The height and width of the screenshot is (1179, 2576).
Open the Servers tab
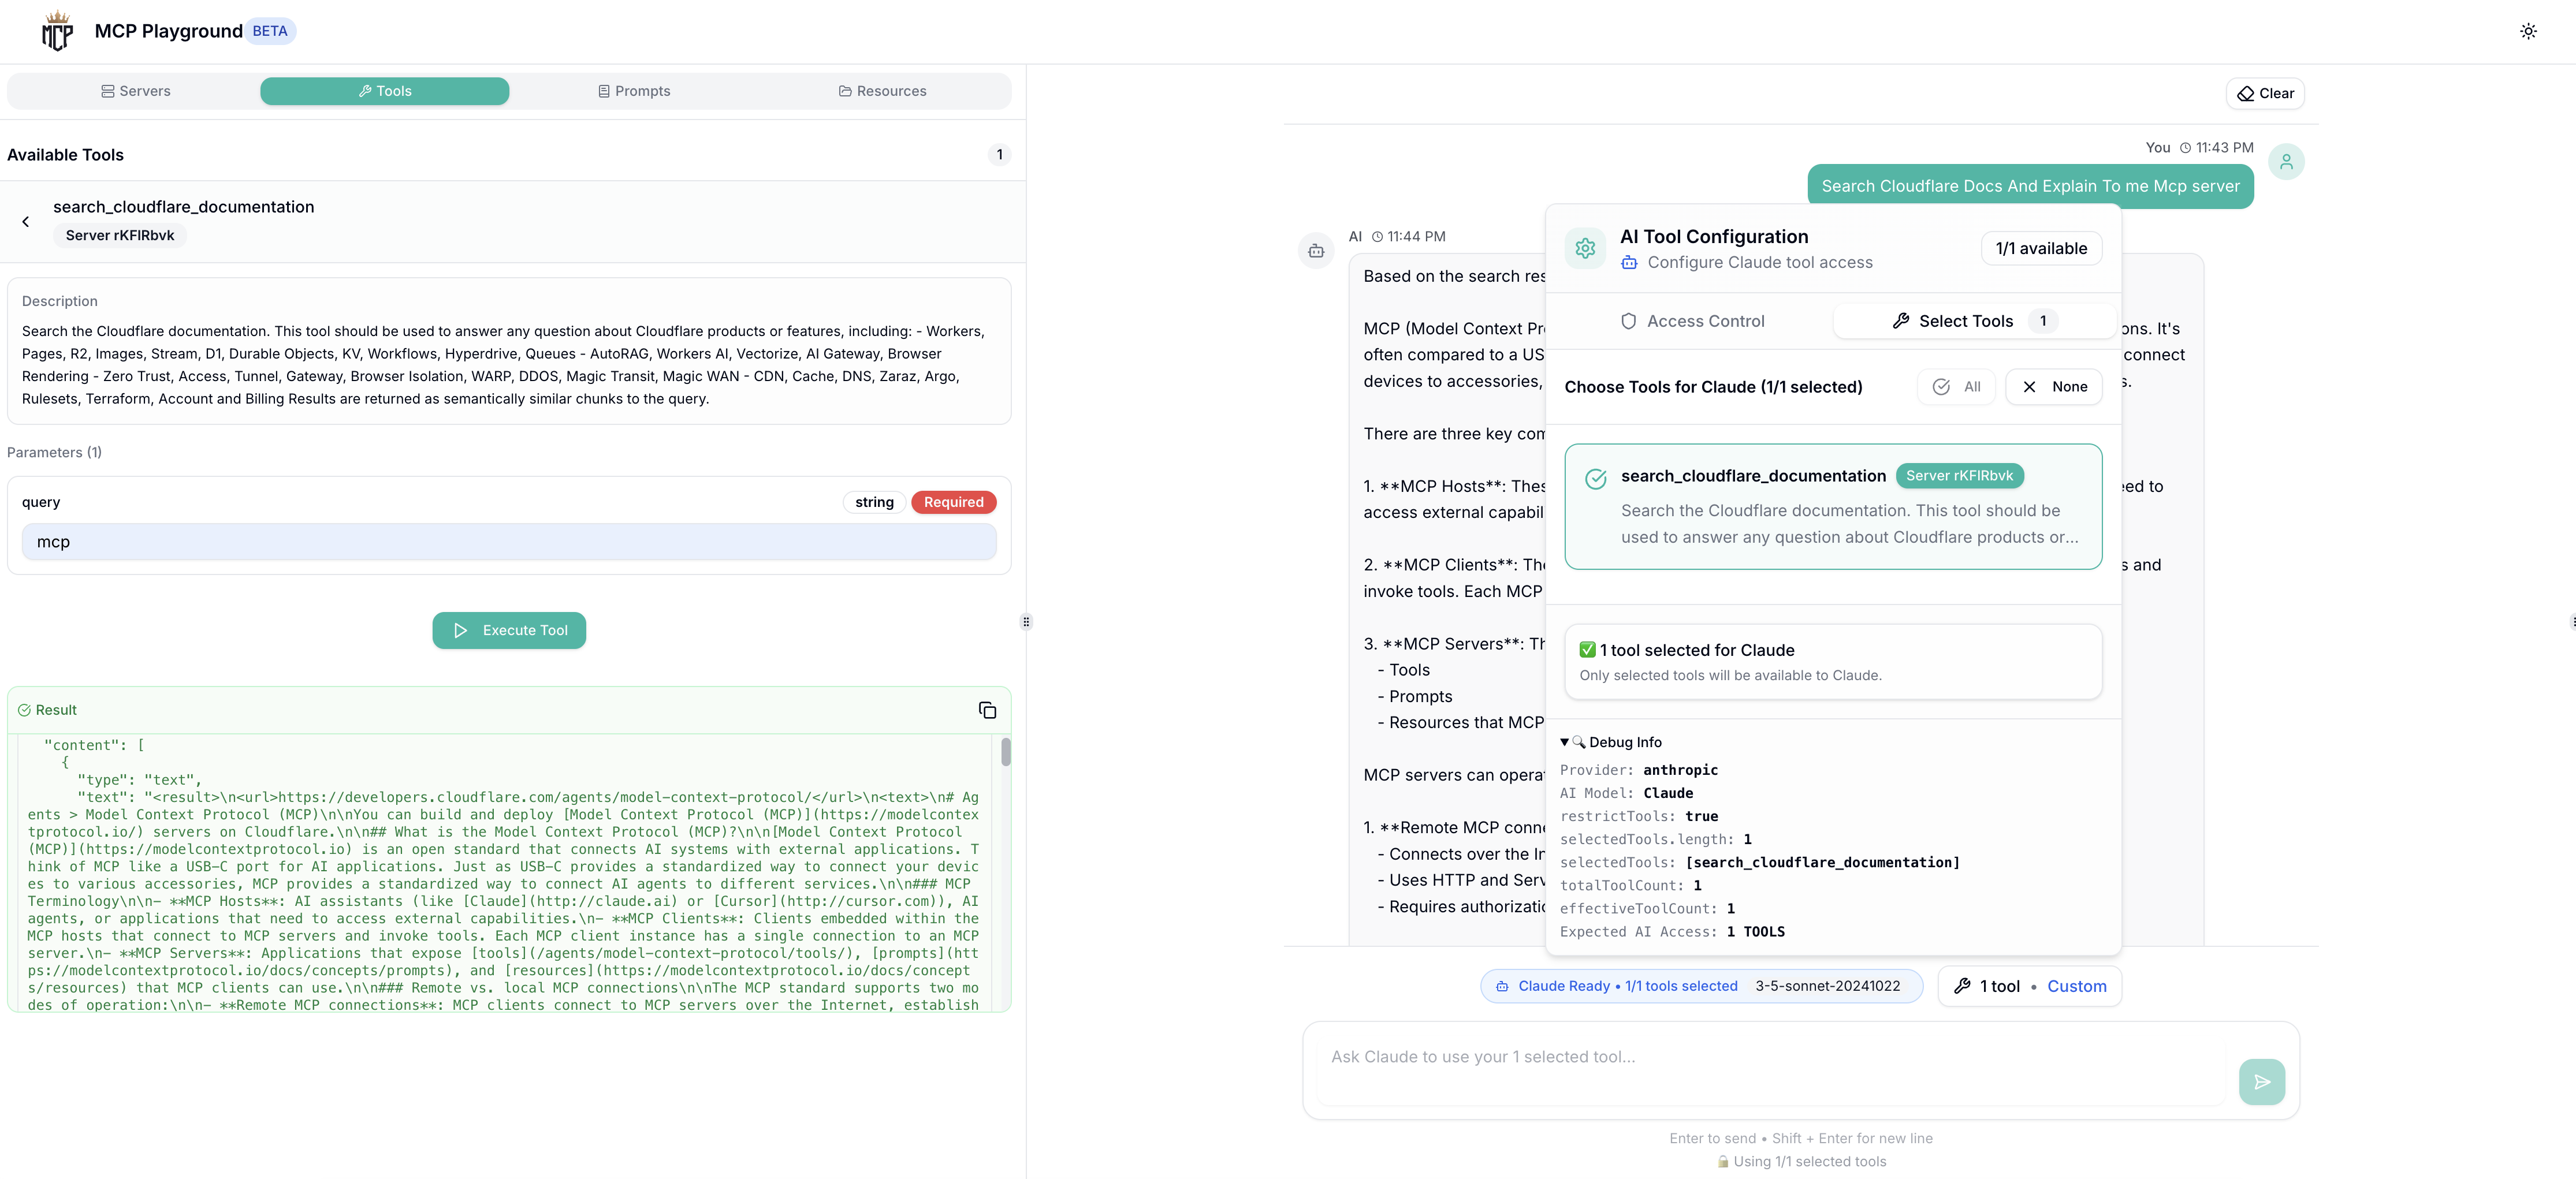click(135, 91)
